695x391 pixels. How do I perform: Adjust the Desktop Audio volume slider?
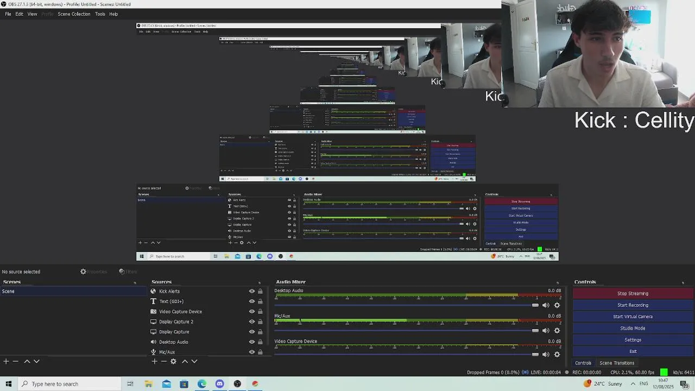tap(407, 305)
